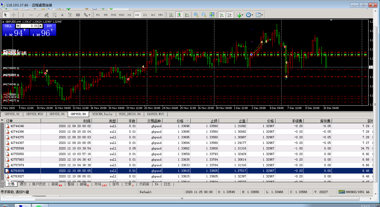The width and height of the screenshot is (380, 207).
Task: Select the horizontal line drawing tool
Action: [x=31, y=15]
